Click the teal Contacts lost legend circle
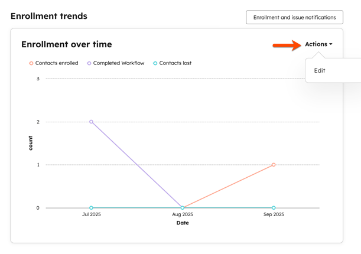This screenshot has width=361, height=254. (x=155, y=63)
